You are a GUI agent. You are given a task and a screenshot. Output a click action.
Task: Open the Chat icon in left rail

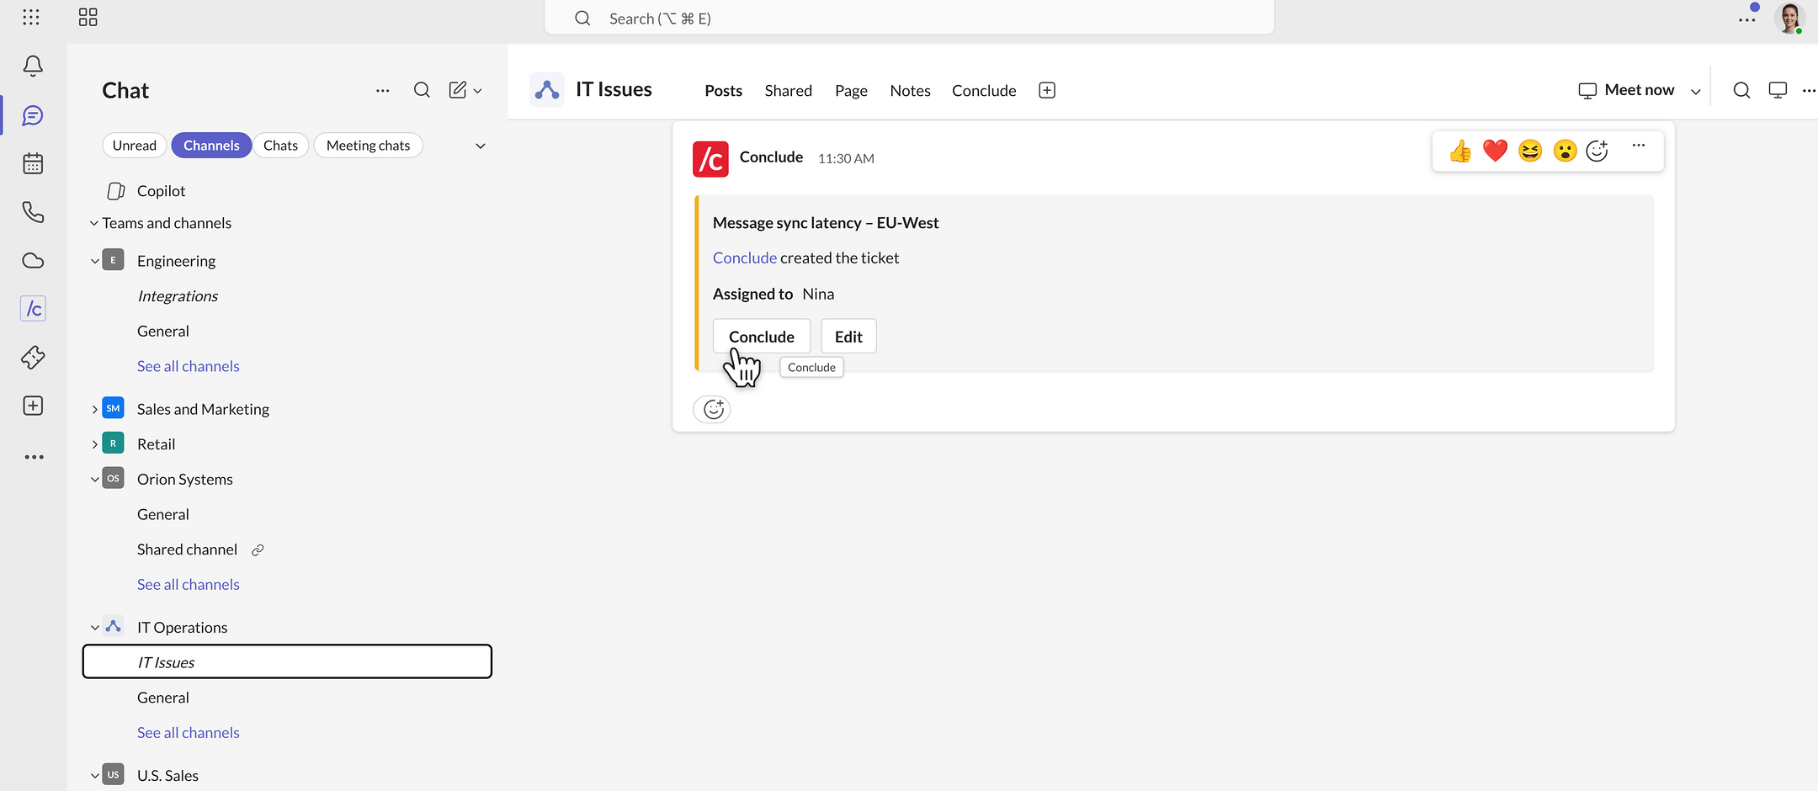coord(33,115)
